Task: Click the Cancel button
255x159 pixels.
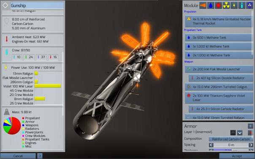Action: click(18, 156)
